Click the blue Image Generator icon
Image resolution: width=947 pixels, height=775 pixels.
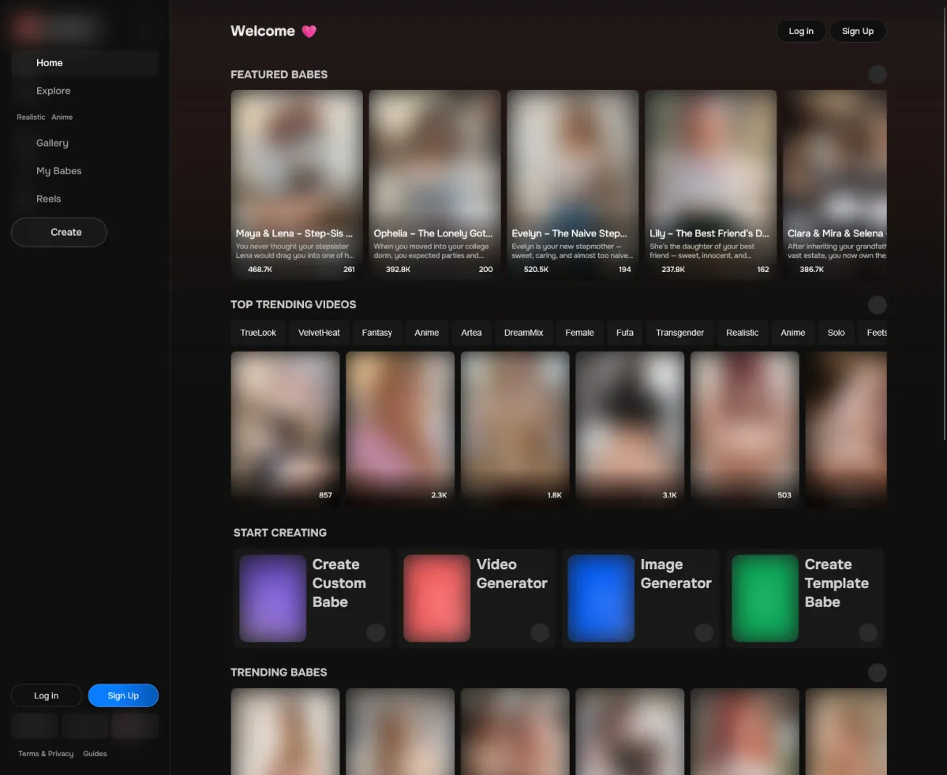(x=601, y=598)
